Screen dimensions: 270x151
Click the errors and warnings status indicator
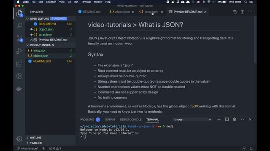55,148
